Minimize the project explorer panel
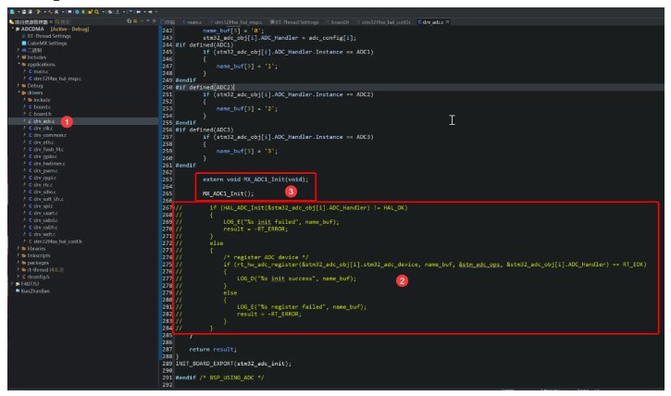The image size is (671, 396). (x=148, y=20)
